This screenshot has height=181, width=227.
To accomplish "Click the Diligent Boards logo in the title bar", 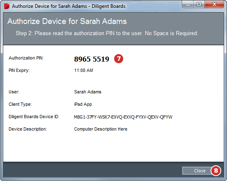I will pos(7,6).
